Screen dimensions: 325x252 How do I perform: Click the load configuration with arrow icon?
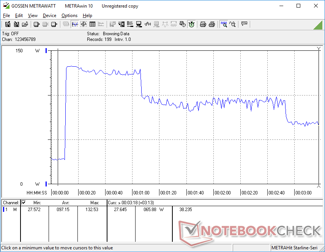121,24
